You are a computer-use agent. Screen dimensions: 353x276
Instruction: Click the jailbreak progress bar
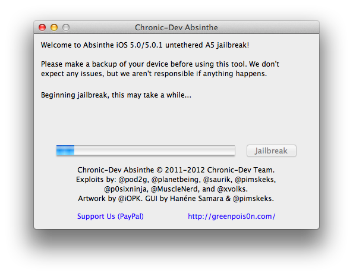tap(146, 150)
